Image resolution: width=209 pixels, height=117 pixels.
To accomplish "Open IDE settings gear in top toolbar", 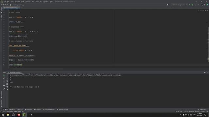I will tap(205, 5).
